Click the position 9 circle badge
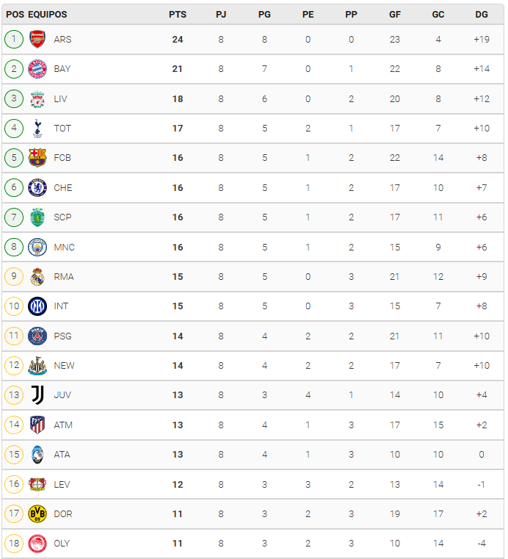This screenshot has width=508, height=559. (x=14, y=277)
